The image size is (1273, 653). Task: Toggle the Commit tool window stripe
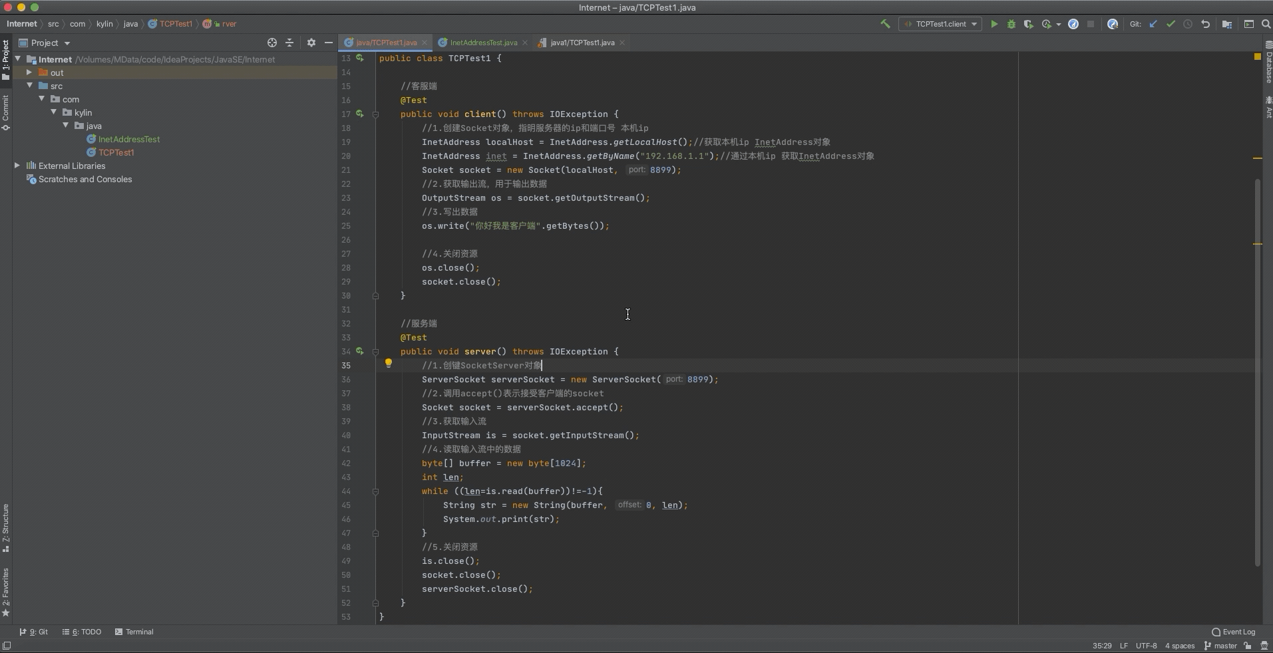pos(6,112)
